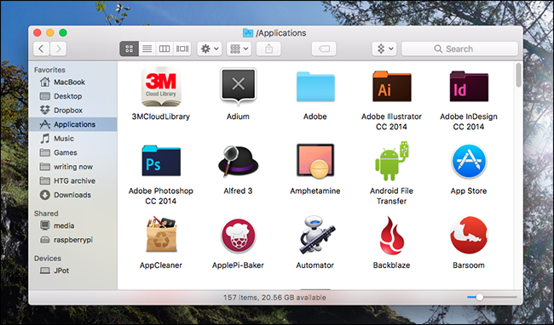Switch to list view
The width and height of the screenshot is (554, 325).
147,48
